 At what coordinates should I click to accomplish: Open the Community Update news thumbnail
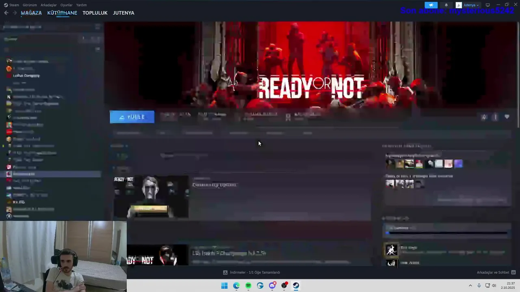[x=151, y=197]
